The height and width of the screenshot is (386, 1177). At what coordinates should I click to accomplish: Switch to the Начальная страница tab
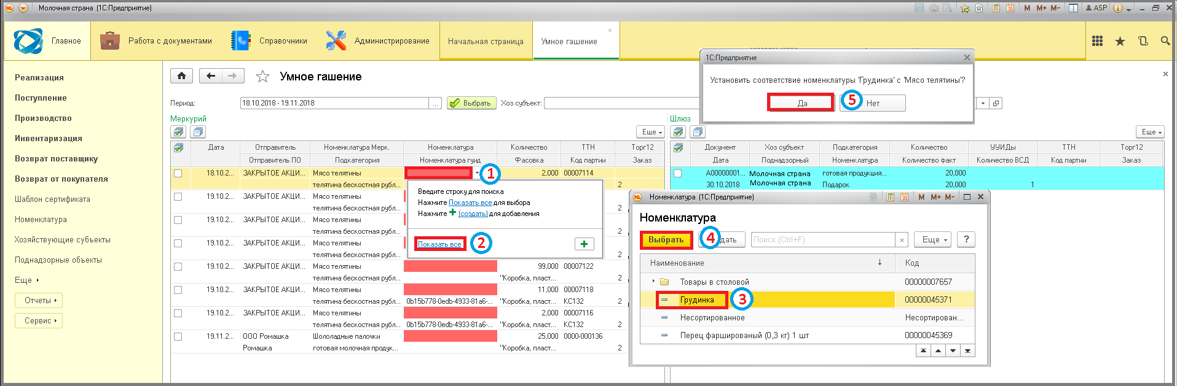[x=486, y=41]
